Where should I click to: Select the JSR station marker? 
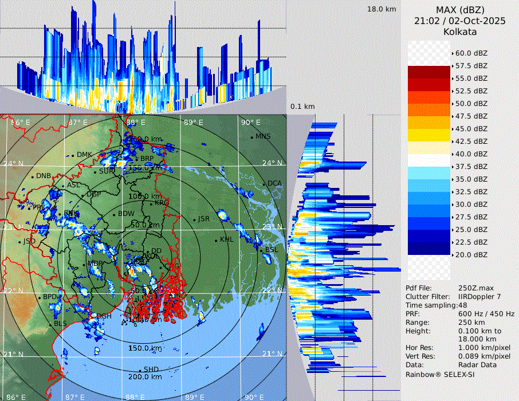194,219
